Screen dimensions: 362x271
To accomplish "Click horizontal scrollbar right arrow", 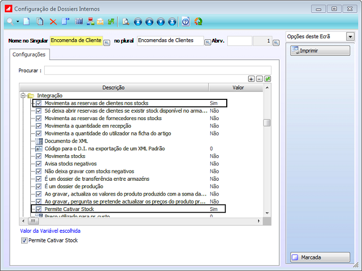I will click(x=259, y=221).
